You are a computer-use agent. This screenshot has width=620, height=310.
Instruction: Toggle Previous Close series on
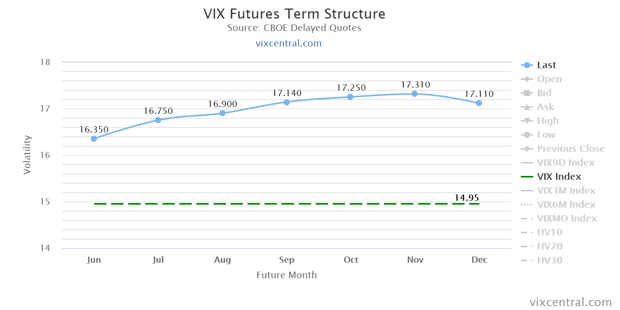[570, 149]
